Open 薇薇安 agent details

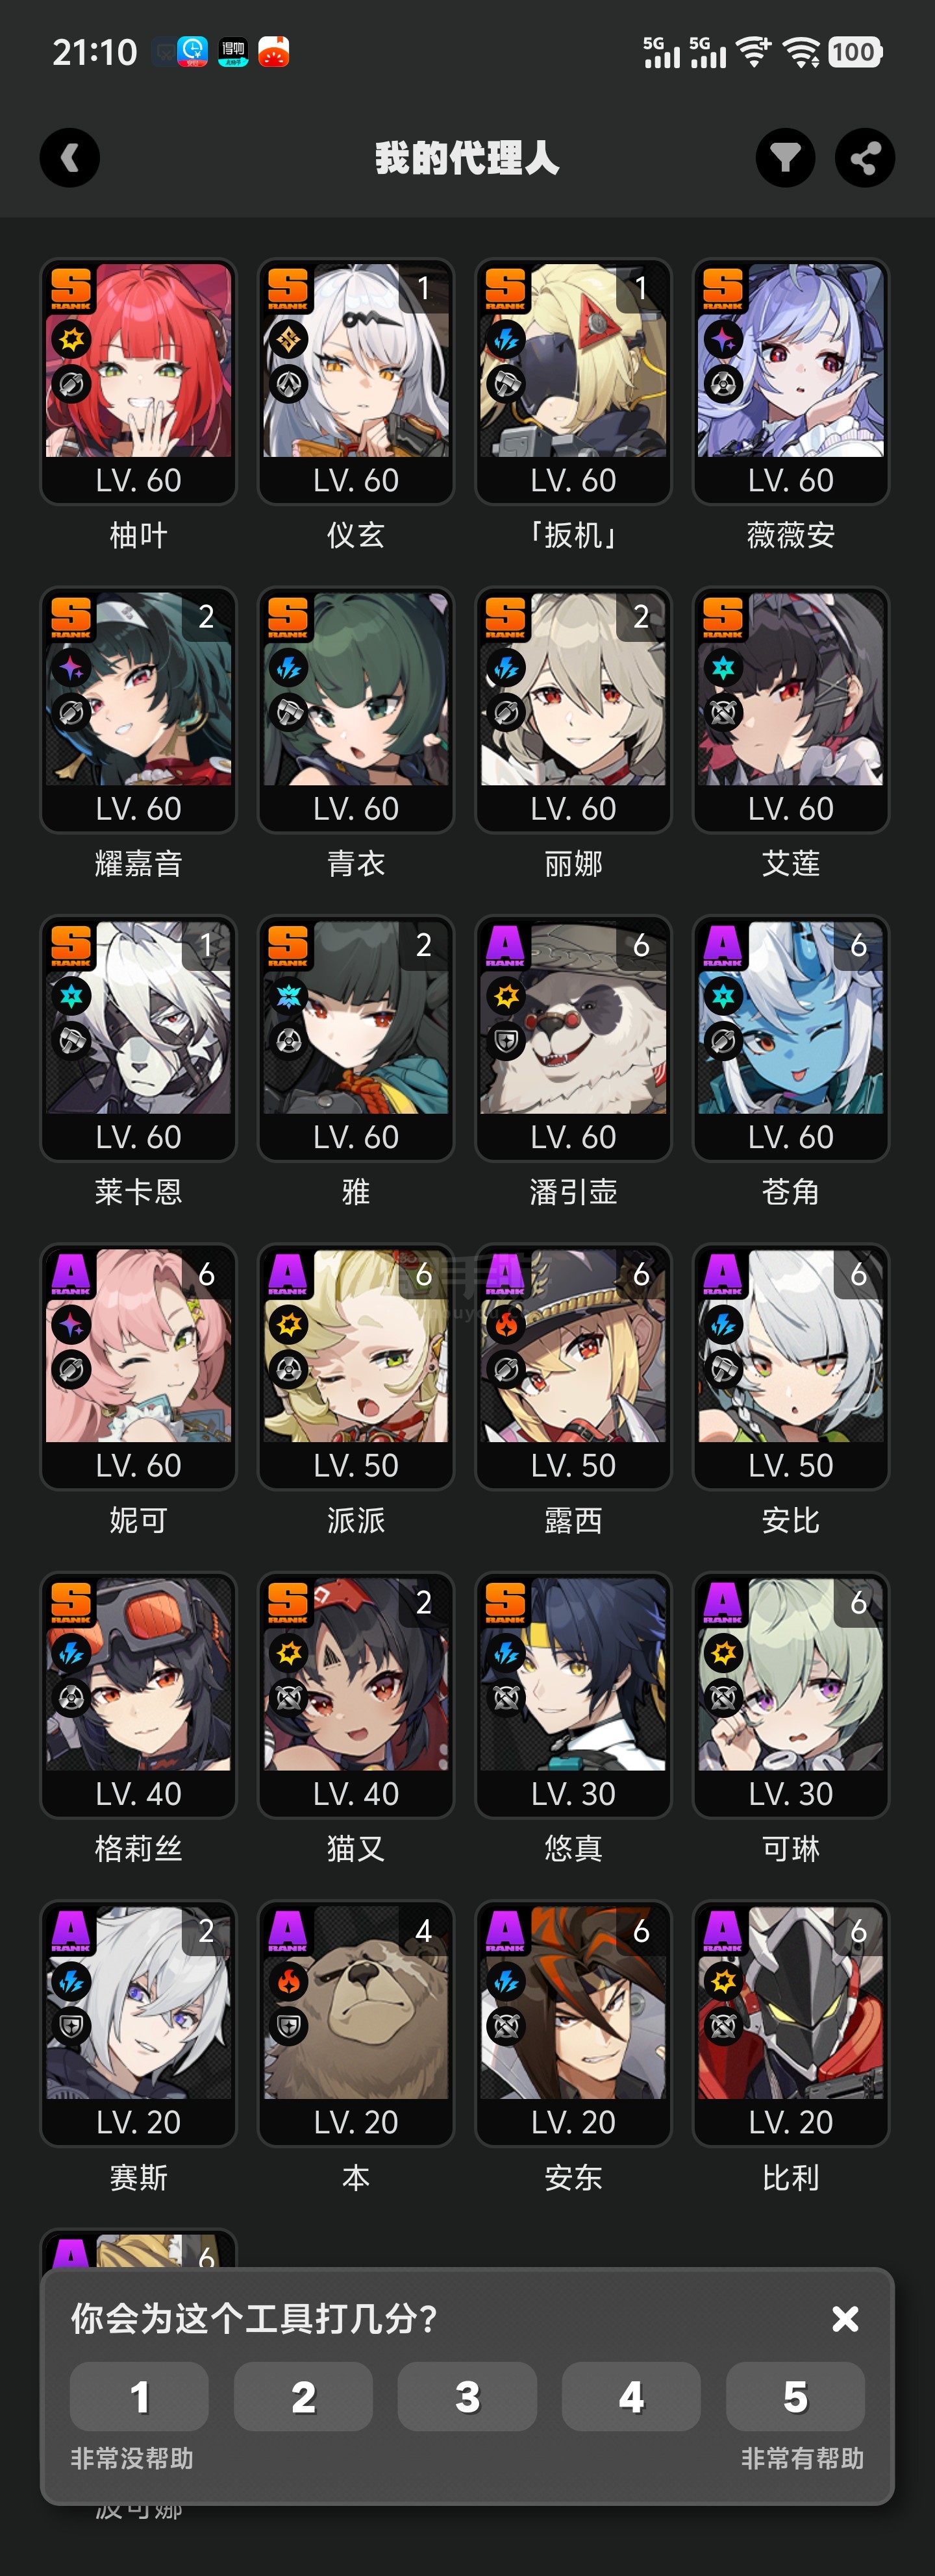[791, 381]
